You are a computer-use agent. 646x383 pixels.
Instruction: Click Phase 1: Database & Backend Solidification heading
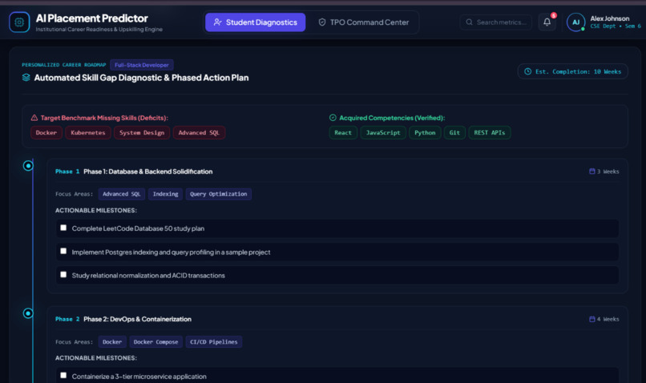[x=148, y=171]
